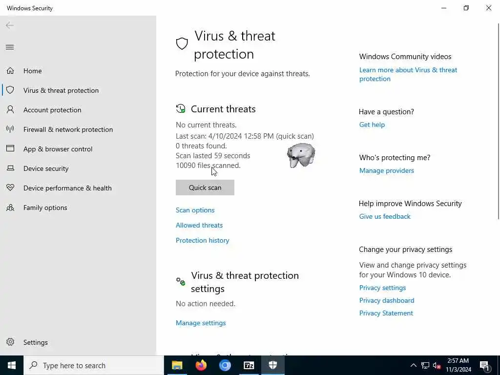Screen dimensions: 500x375
Task: Show hidden system tray icons chevron
Action: point(413,365)
